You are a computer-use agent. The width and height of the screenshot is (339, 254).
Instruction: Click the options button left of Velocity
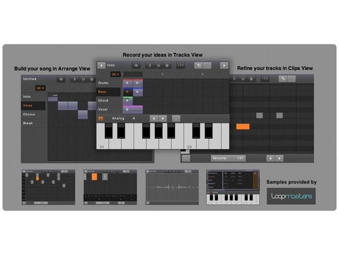pos(186,158)
